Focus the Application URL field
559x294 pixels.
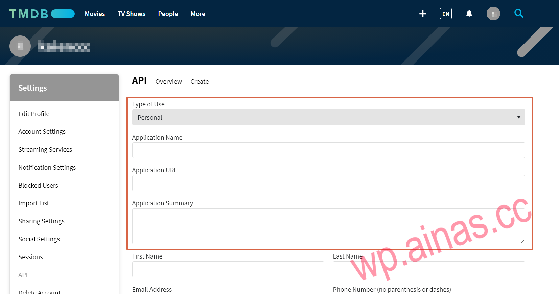[x=328, y=183]
